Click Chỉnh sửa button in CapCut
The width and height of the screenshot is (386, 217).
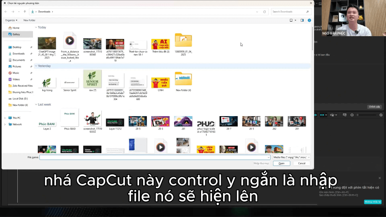[x=374, y=107]
